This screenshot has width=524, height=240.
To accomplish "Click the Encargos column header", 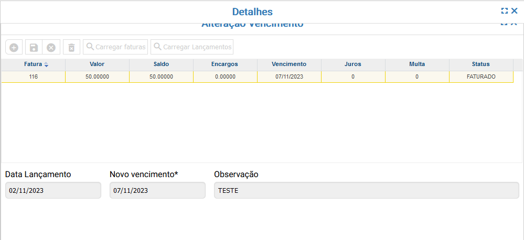I will tap(225, 64).
